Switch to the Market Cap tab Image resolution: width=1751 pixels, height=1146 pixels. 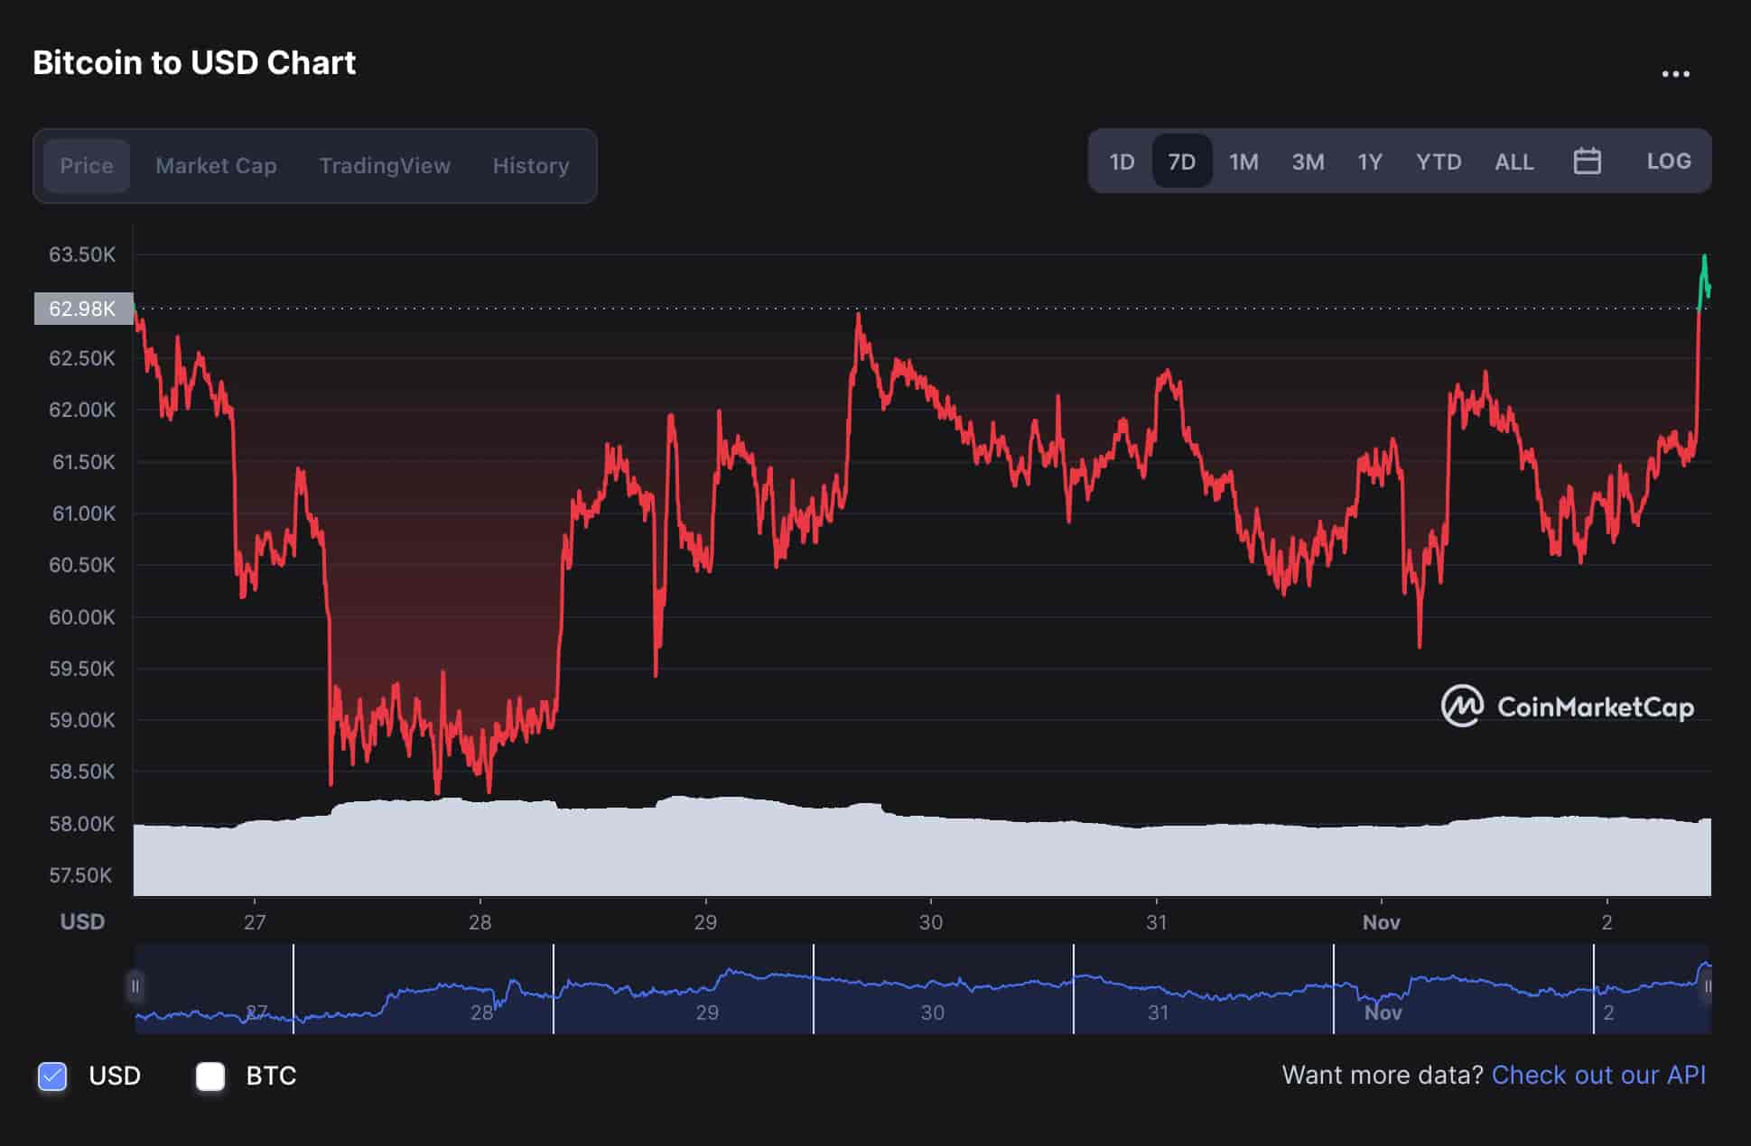[216, 165]
